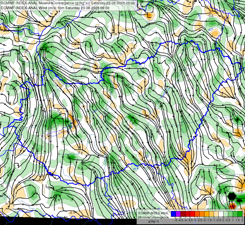Click the legend tick label -3

(x=195, y=220)
